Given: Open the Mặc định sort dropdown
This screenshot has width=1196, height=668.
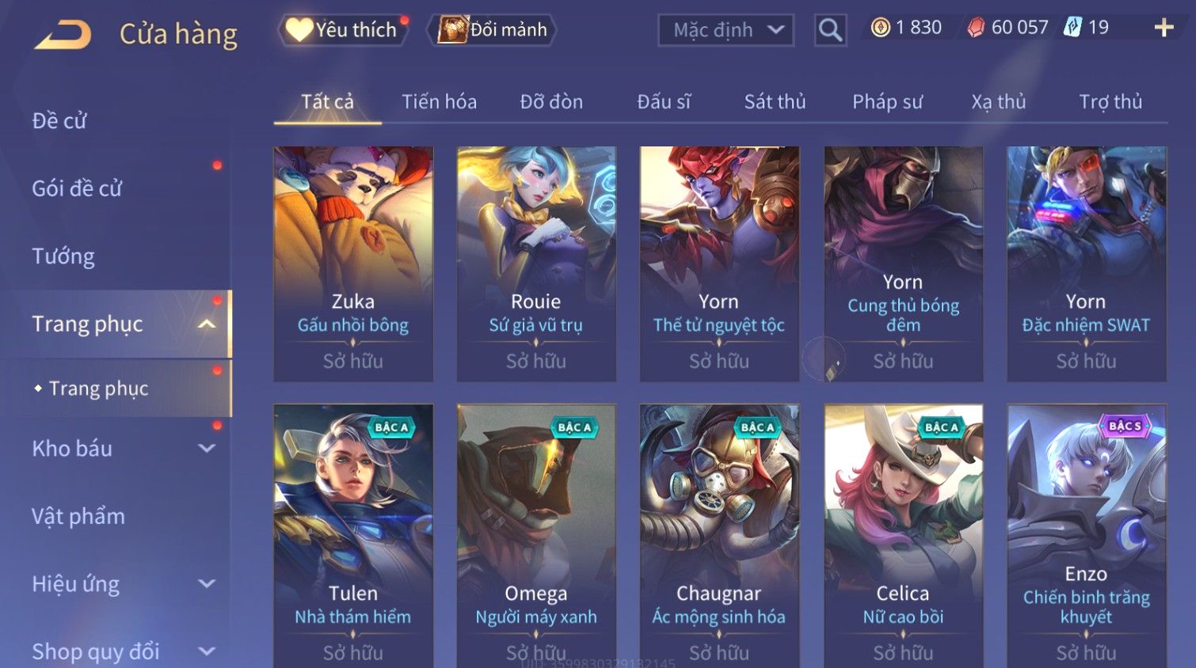Looking at the screenshot, I should (726, 30).
